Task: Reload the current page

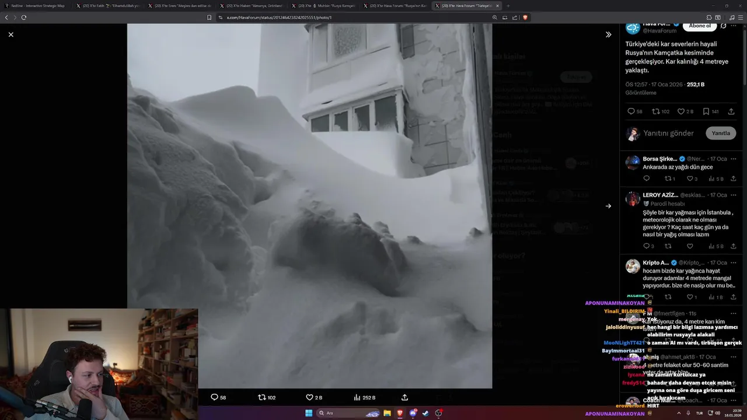Action: (24, 17)
